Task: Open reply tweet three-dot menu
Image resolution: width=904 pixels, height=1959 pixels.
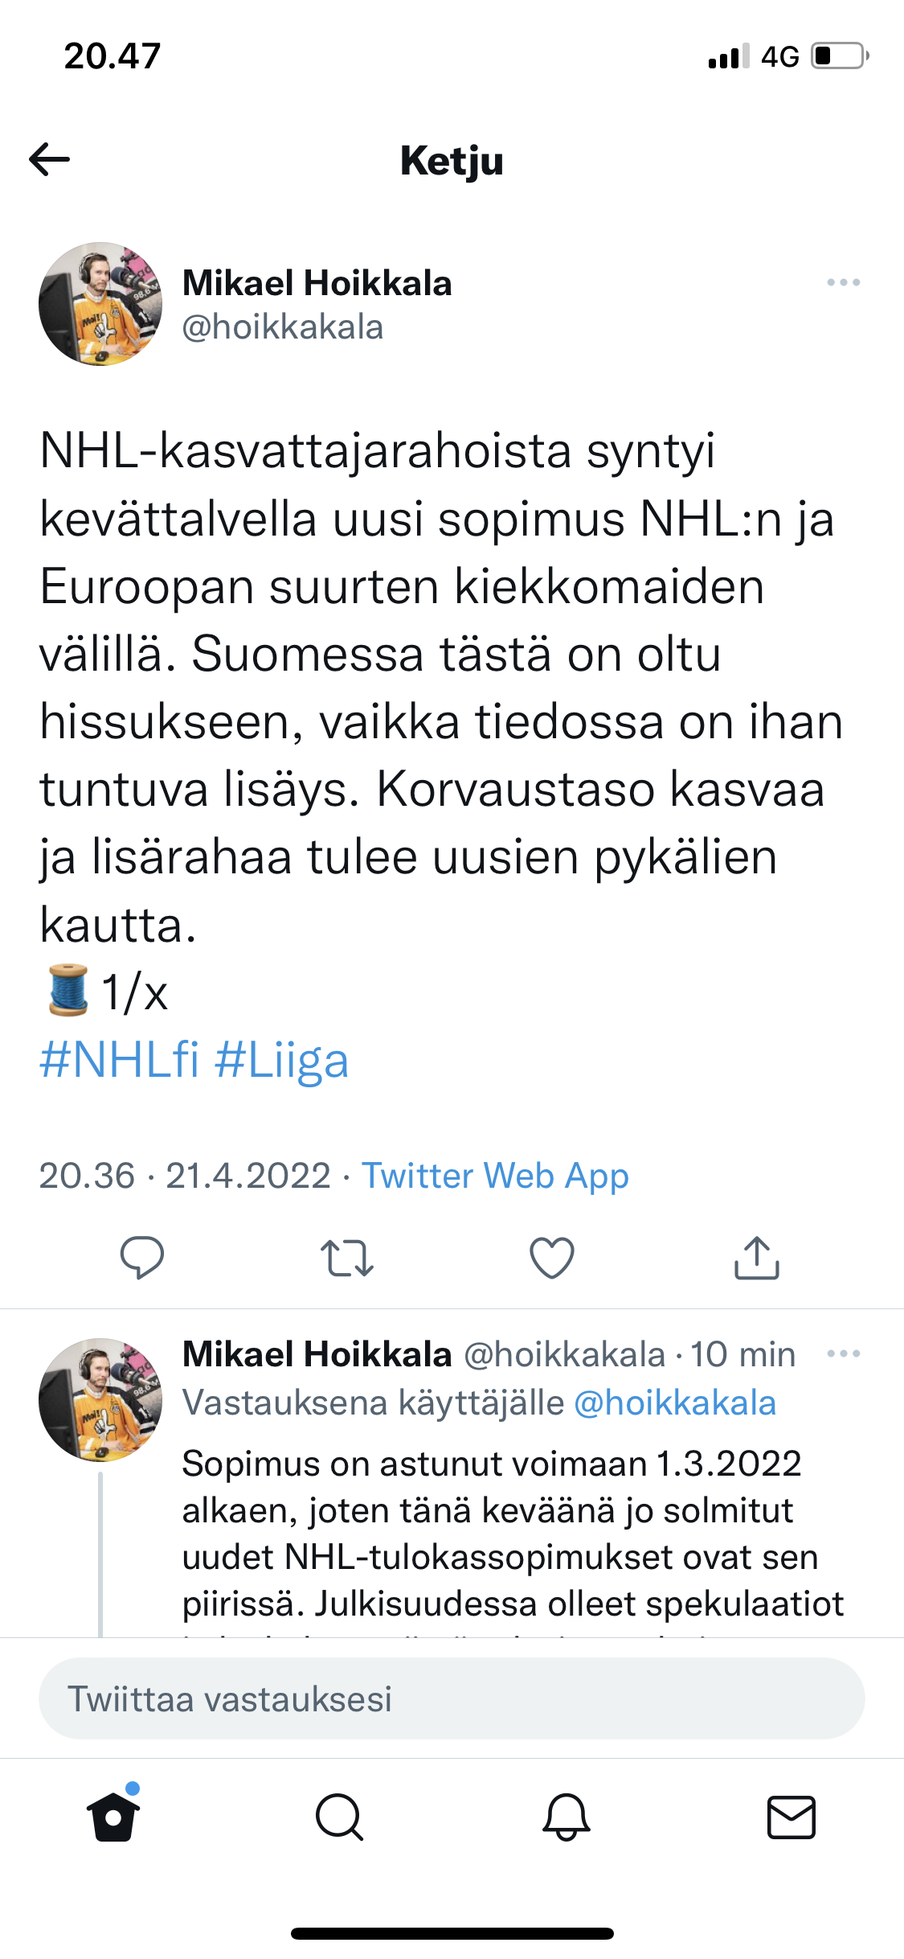Action: click(x=844, y=1353)
